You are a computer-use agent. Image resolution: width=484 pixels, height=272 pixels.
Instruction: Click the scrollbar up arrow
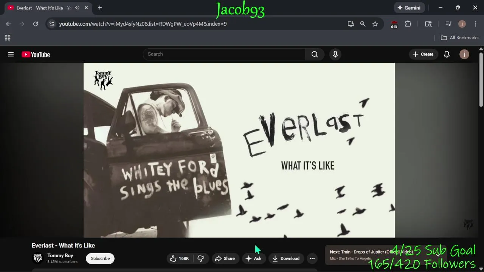coord(481,49)
